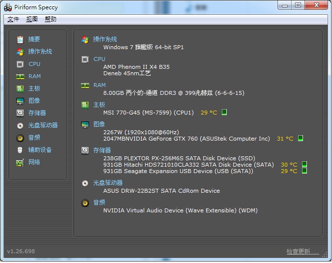
Task: Click the PLEXTOR PX-256M6S SSD line
Action: 180,158
